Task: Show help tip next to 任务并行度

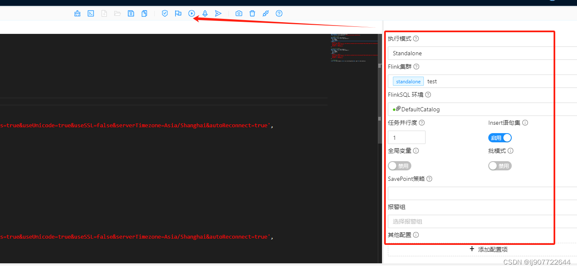Action: (422, 123)
